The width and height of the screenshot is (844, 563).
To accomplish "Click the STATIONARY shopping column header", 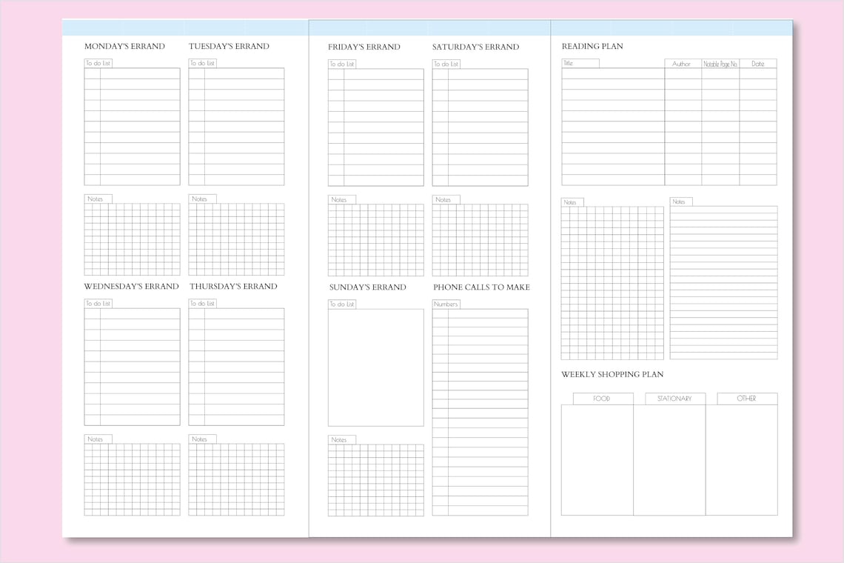I will (x=674, y=398).
